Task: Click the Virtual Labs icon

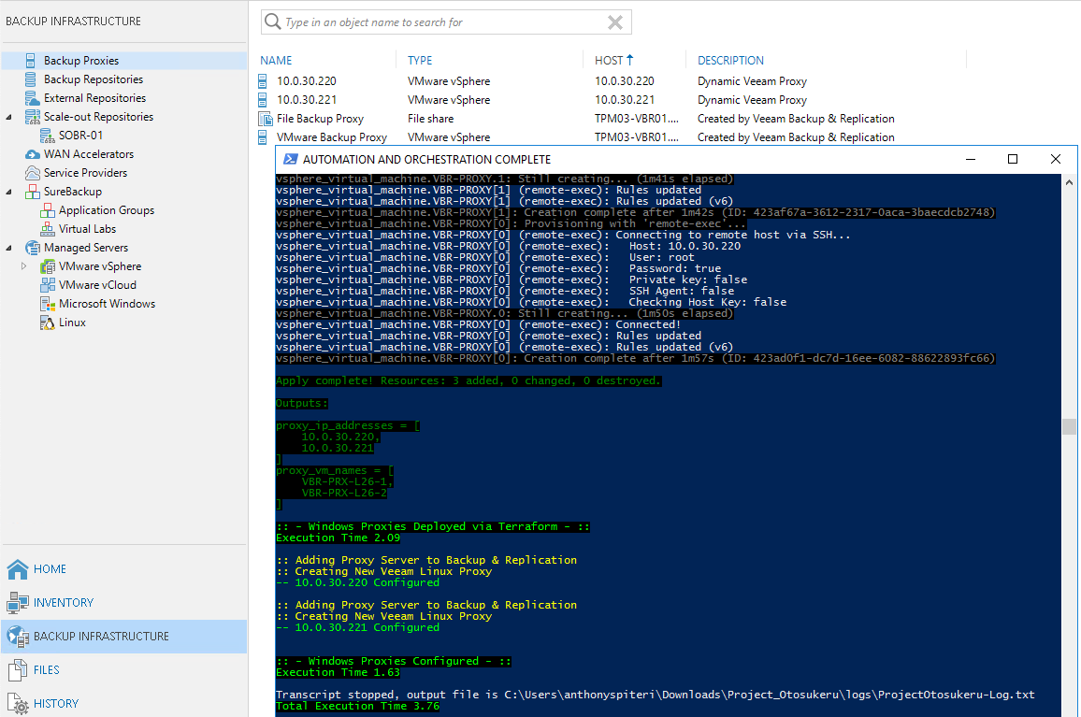Action: coord(48,229)
